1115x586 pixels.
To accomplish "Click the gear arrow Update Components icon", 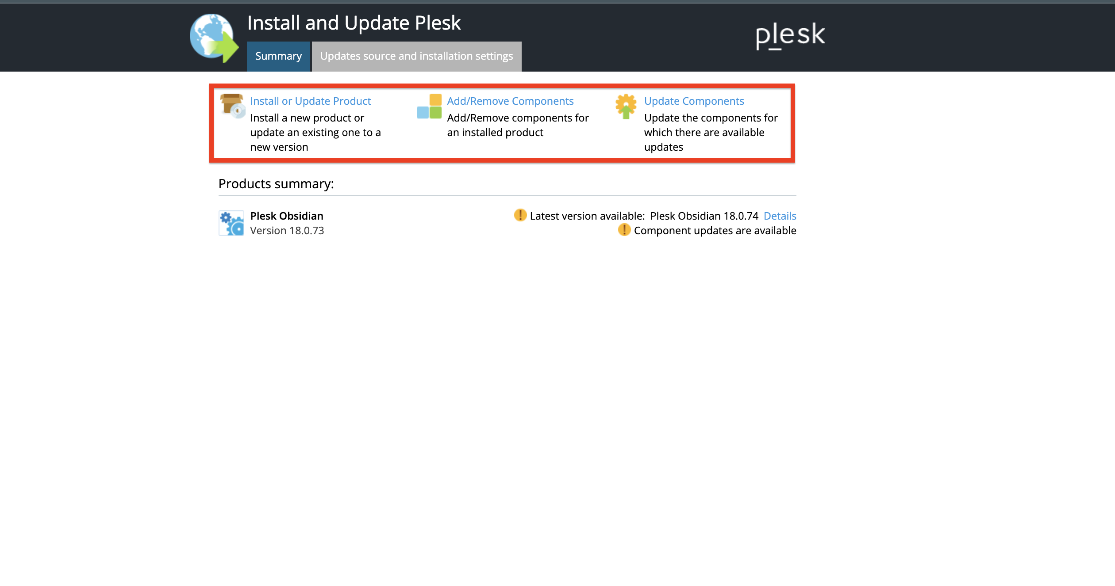I will pos(626,106).
